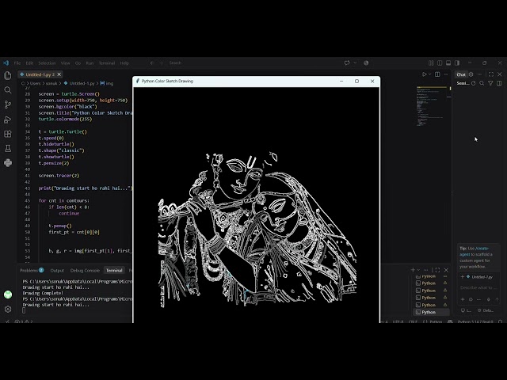507x380 pixels.
Task: Open the Run menu
Action: 90,63
